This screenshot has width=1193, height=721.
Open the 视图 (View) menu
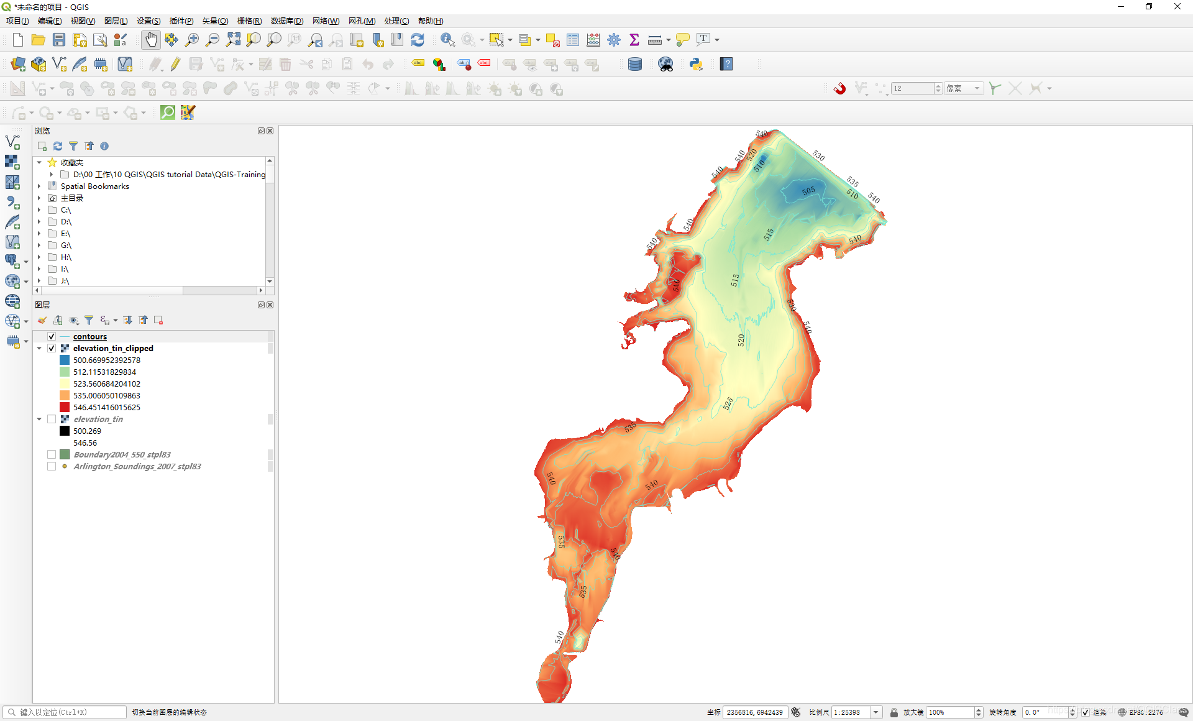[83, 21]
